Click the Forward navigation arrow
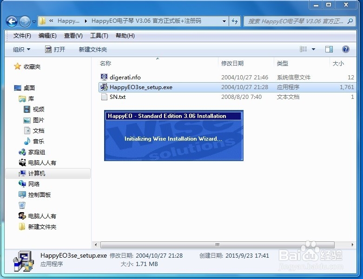 (x=25, y=21)
